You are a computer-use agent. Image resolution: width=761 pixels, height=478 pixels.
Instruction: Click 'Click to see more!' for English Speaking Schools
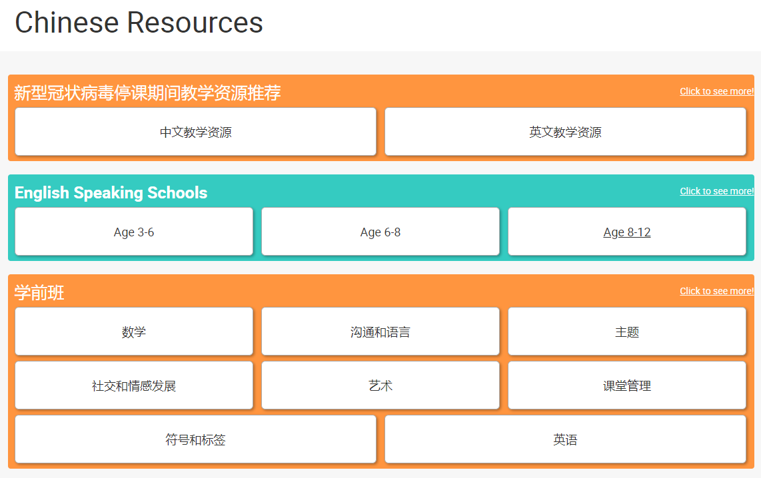point(717,191)
